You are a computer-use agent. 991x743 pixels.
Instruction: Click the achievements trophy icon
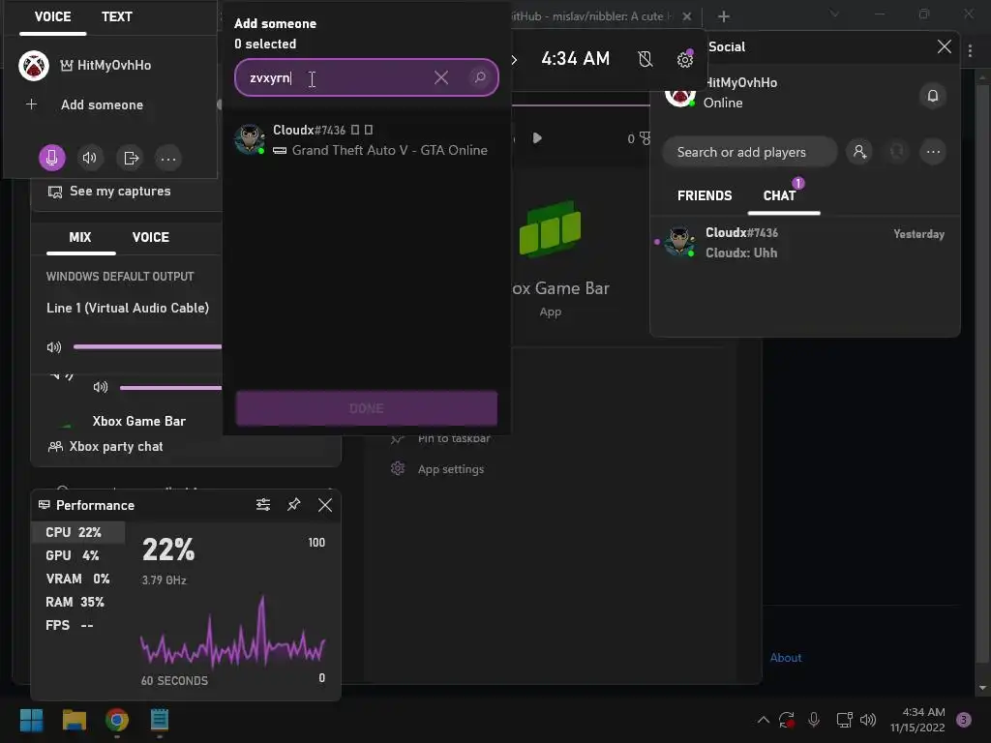[645, 138]
